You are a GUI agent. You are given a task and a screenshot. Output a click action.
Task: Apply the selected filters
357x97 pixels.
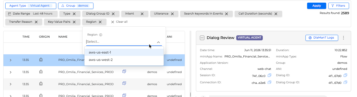(x=317, y=6)
